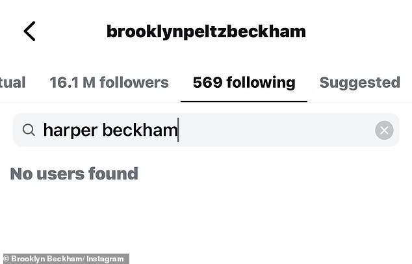This screenshot has width=412, height=264.
Task: Open the 16.1 M followers tab
Action: 109,83
